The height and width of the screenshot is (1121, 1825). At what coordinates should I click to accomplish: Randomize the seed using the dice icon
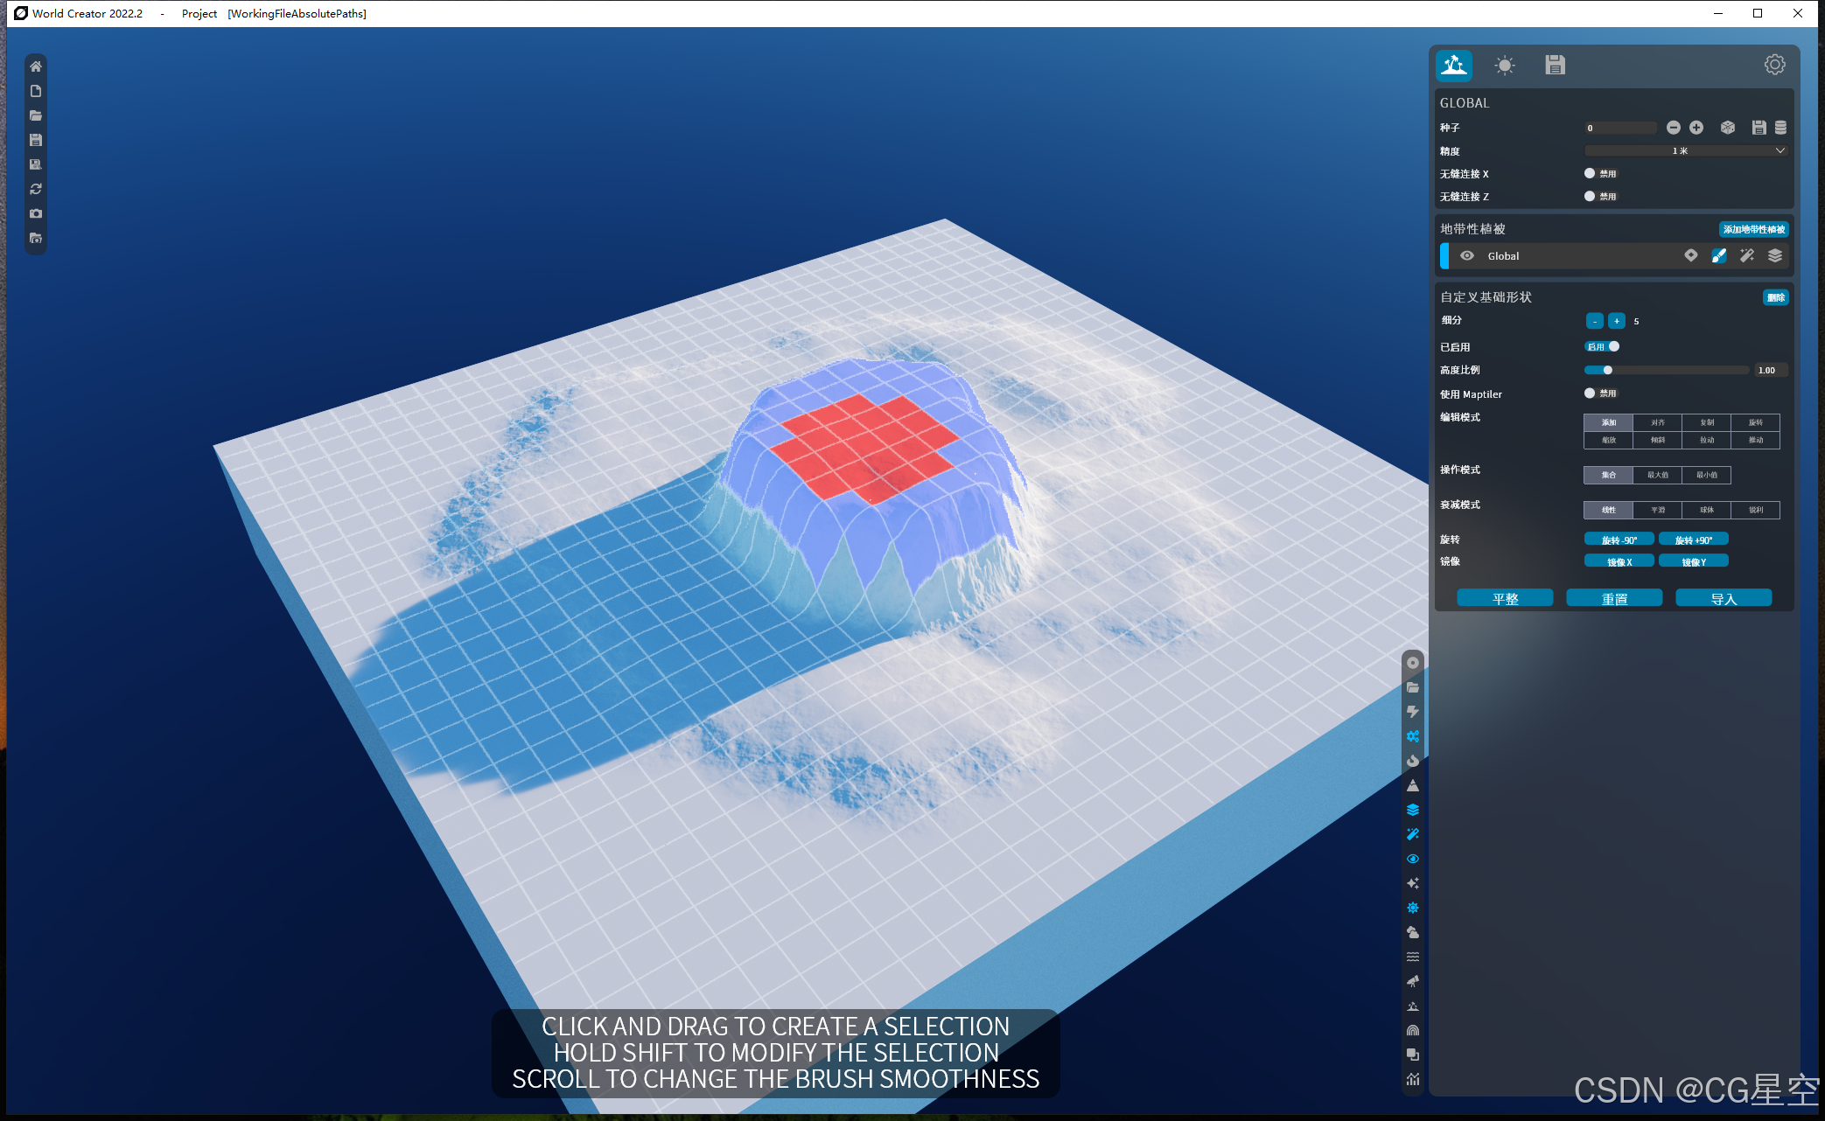coord(1727,128)
